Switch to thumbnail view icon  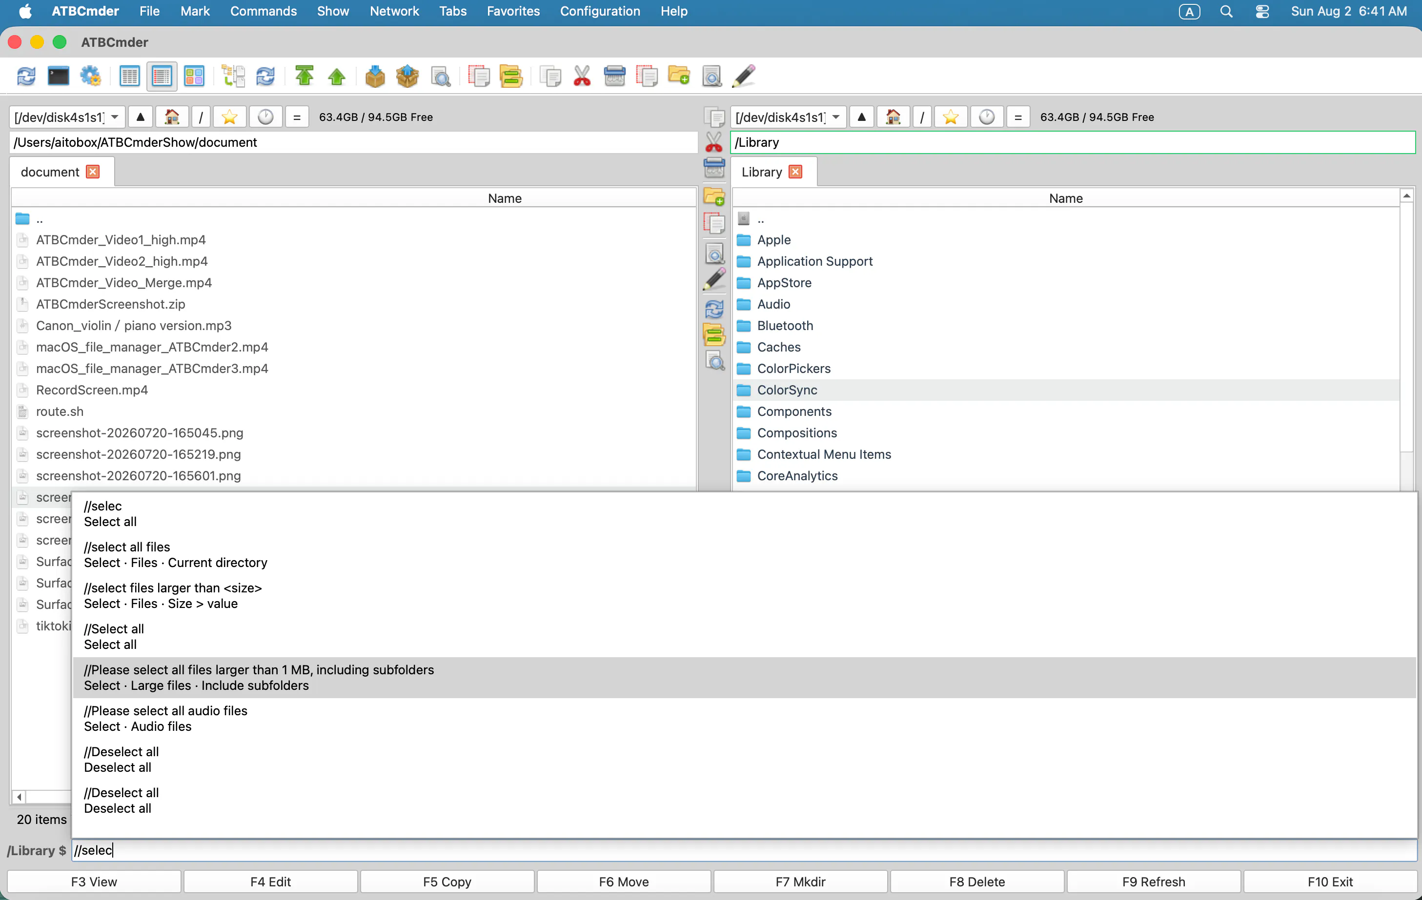194,77
